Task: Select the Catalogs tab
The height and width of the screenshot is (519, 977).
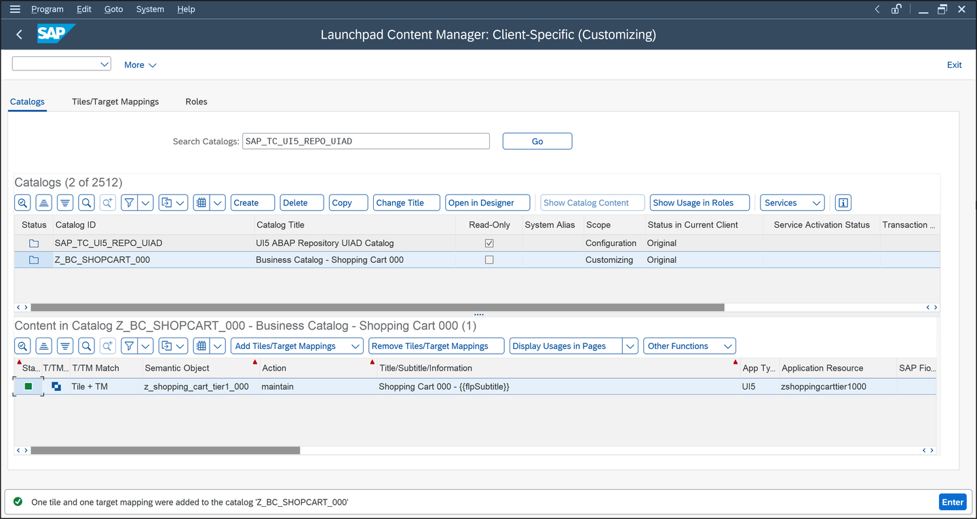Action: click(x=27, y=102)
